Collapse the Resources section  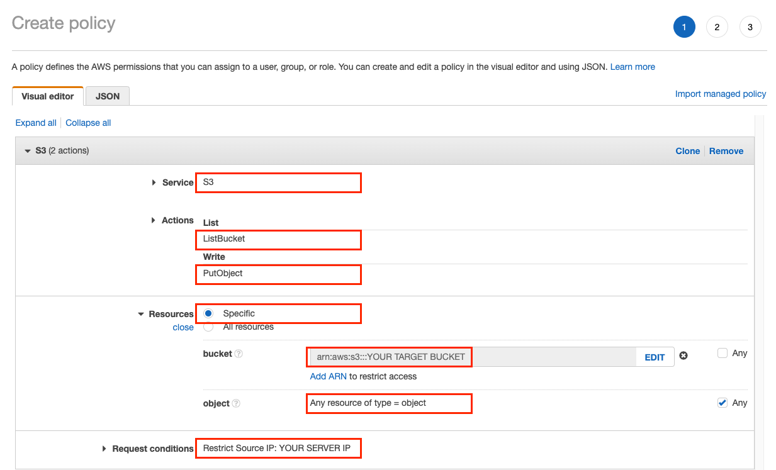(x=141, y=313)
